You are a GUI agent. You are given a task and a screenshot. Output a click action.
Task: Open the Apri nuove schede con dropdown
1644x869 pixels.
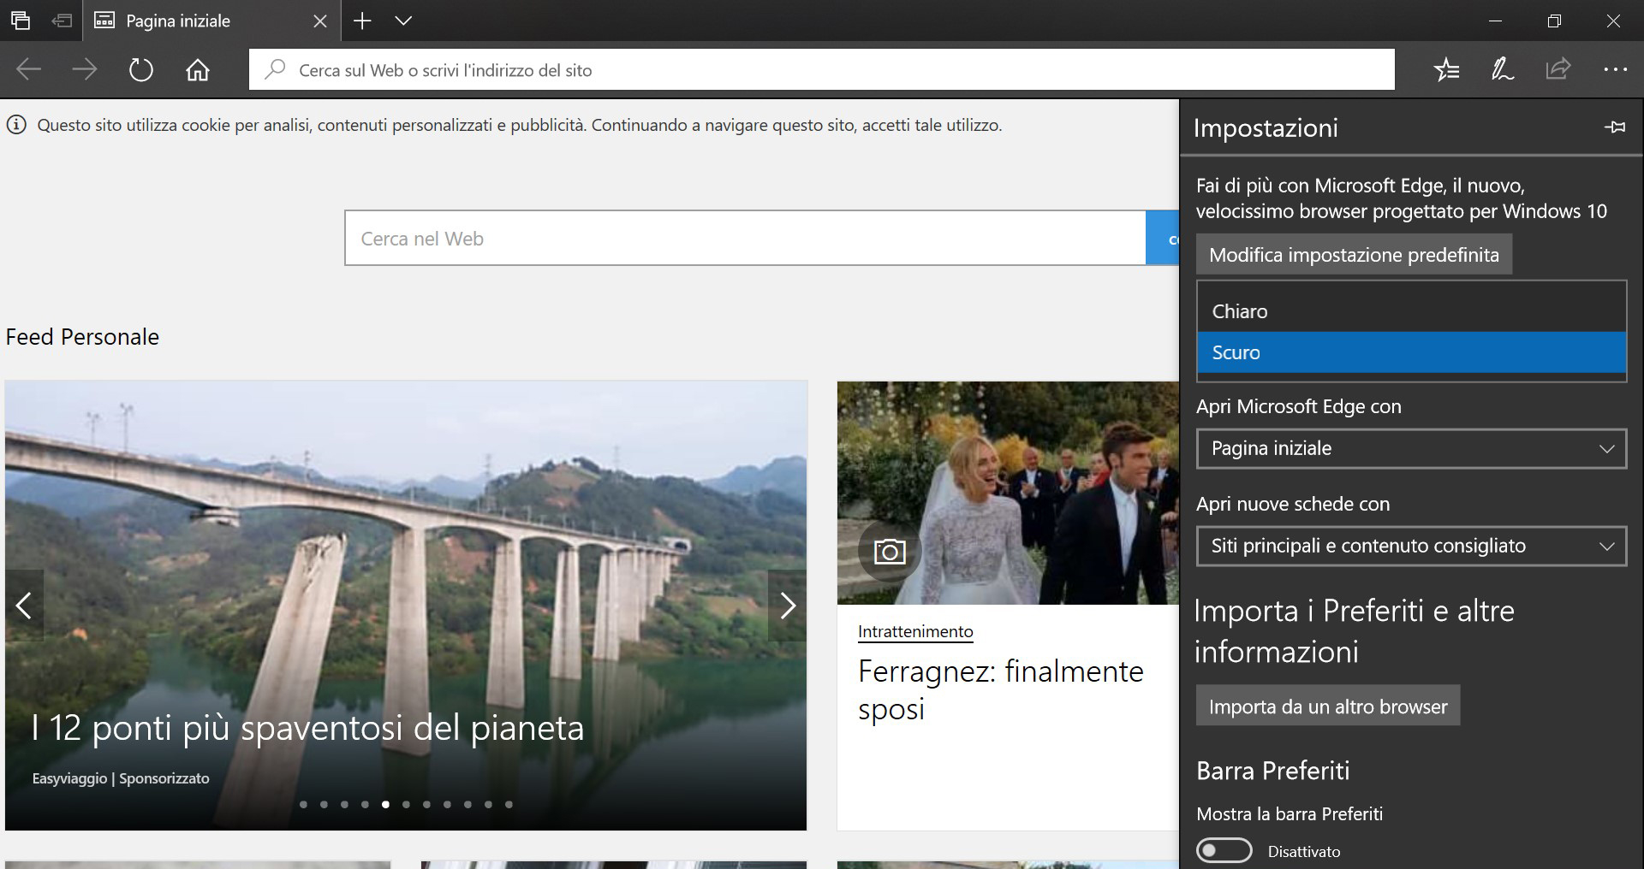[1410, 546]
